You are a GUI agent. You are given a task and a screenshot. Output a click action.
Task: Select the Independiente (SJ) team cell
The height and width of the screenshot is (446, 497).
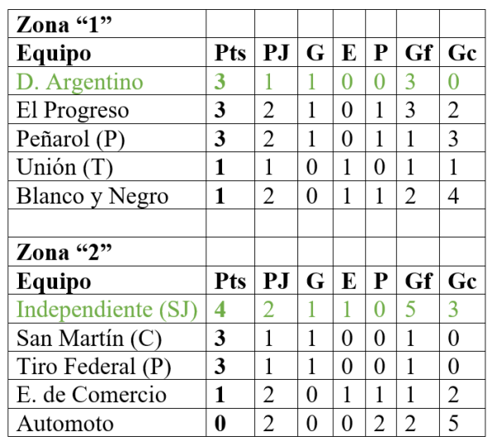click(x=108, y=309)
